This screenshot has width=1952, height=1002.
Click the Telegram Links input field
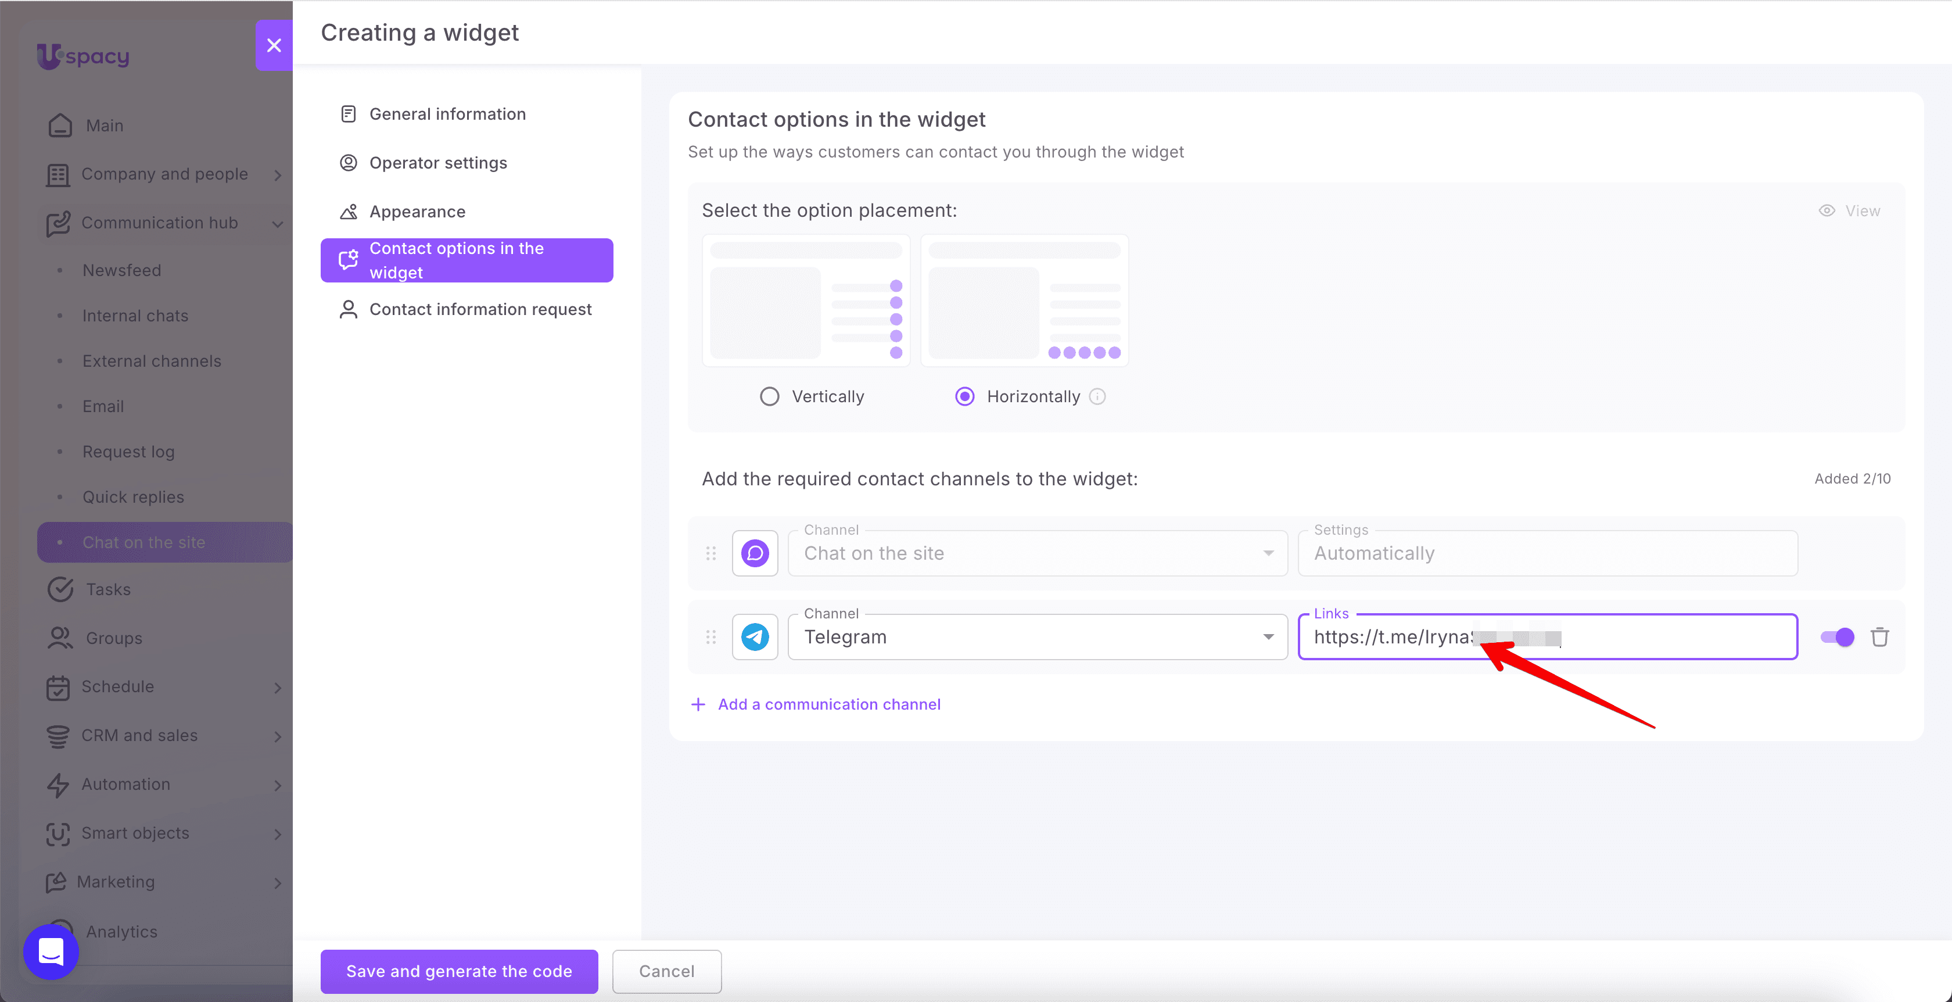point(1547,638)
